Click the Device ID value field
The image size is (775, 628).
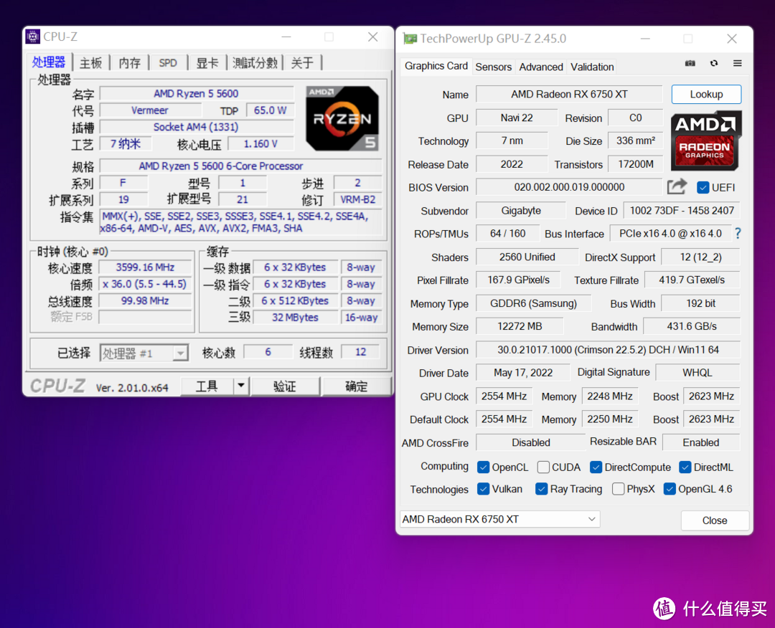(682, 210)
